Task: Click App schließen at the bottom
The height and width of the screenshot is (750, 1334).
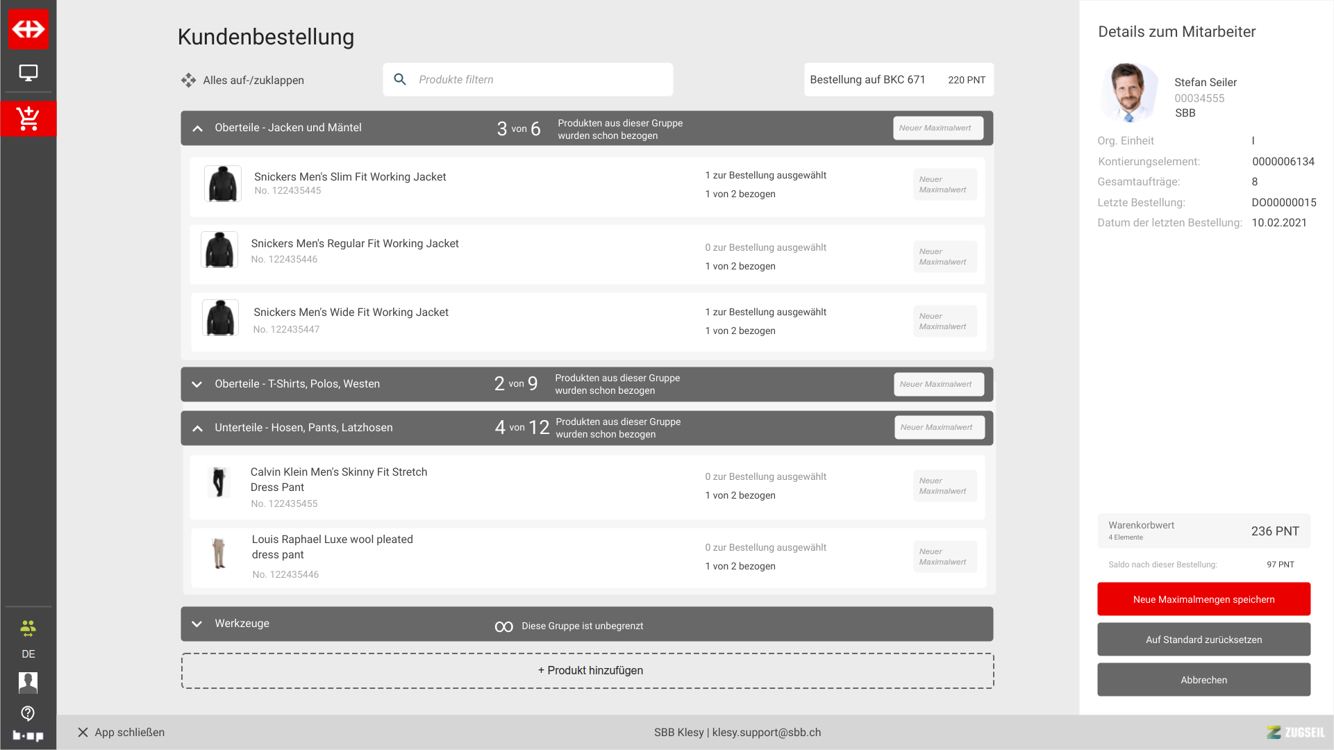Action: (121, 733)
